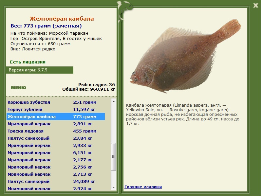
Task: Click the Оценивается с: 650 грамм line
Action: click(x=40, y=44)
